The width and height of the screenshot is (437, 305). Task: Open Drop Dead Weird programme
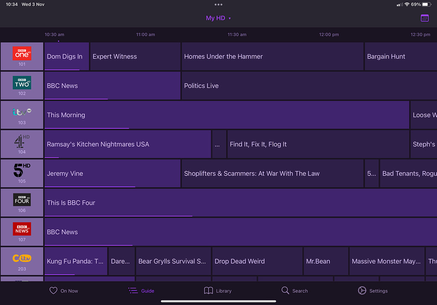(257, 261)
